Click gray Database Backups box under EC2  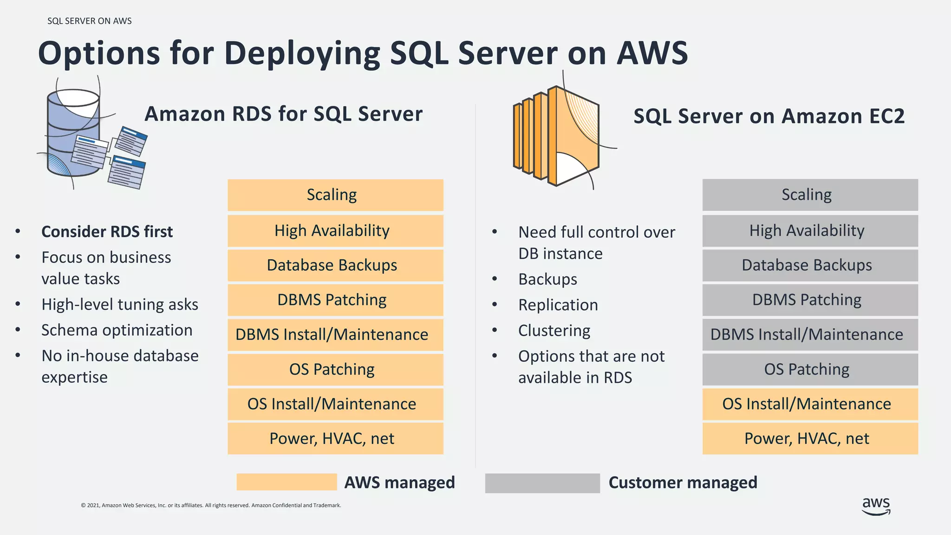tap(810, 265)
